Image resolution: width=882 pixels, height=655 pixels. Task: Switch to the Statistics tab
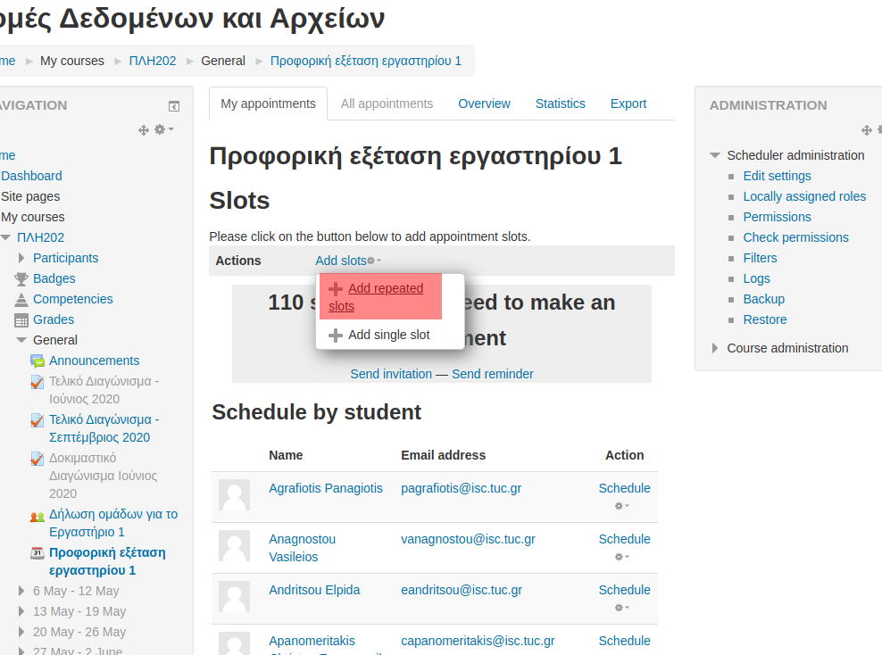pyautogui.click(x=560, y=104)
